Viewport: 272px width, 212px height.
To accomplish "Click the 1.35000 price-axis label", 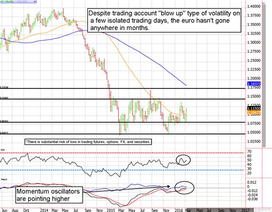I will pos(254,25).
